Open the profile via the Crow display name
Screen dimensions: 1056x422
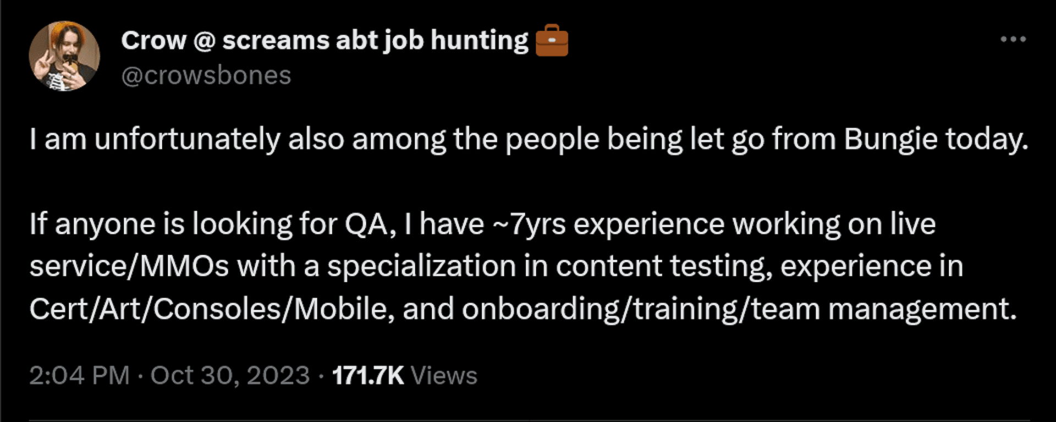tap(154, 40)
